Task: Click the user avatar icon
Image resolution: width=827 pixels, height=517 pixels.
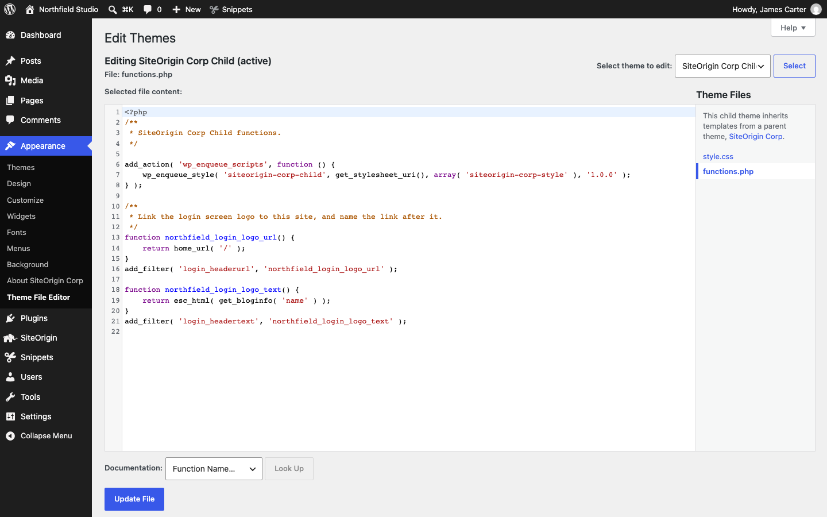Action: [x=816, y=9]
